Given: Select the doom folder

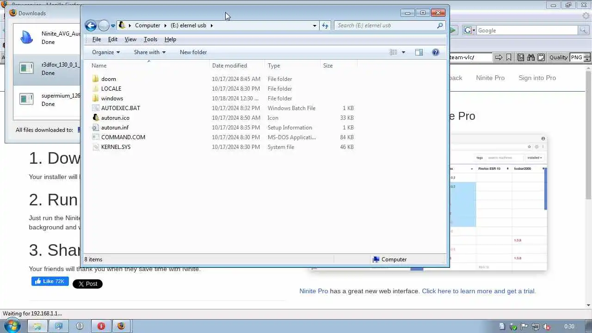Looking at the screenshot, I should 108,79.
